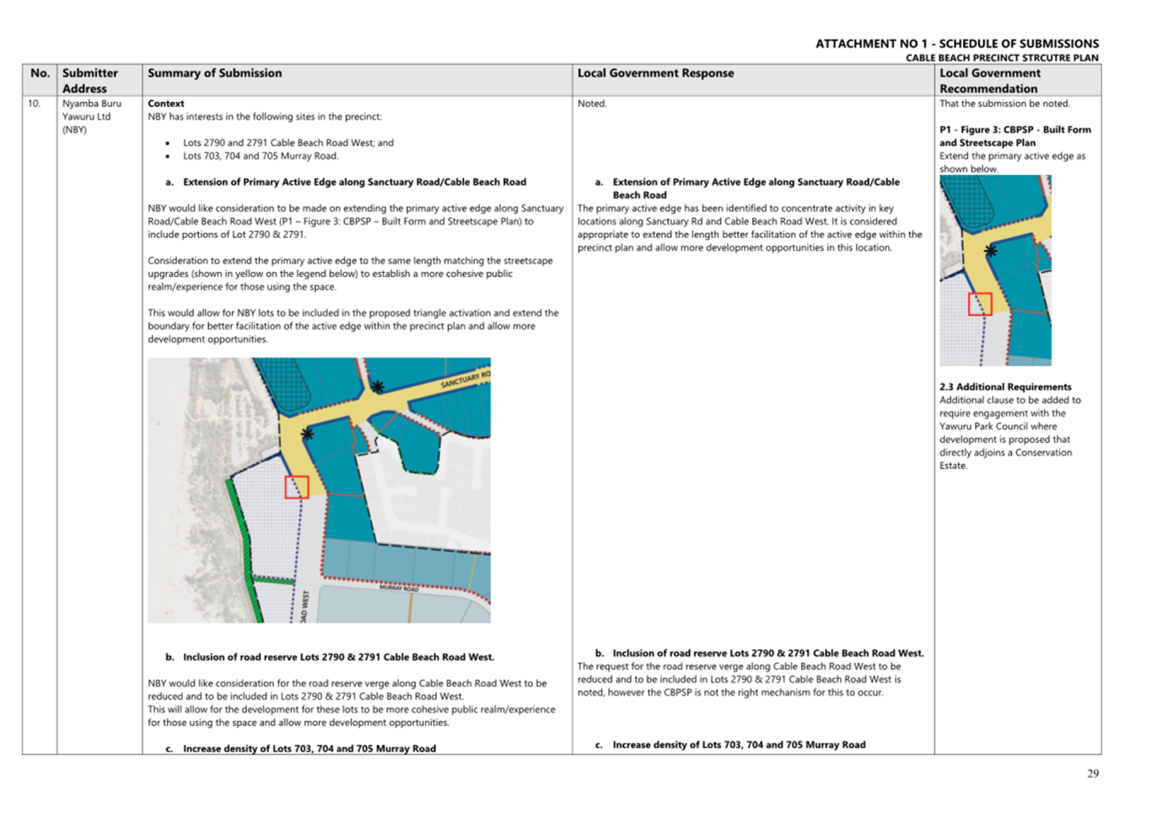This screenshot has width=1168, height=827.
Task: Click response paragraph starting 'The request for the road reserve verge'
Action: pyautogui.click(x=740, y=679)
